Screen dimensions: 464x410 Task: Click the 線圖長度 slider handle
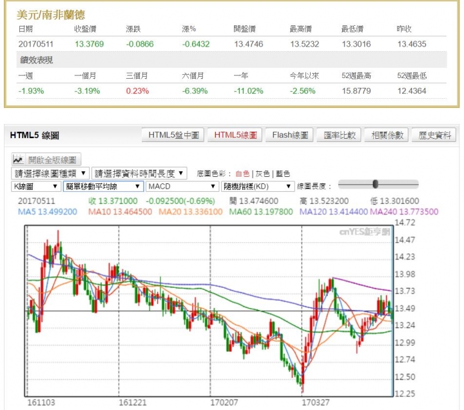pos(375,184)
